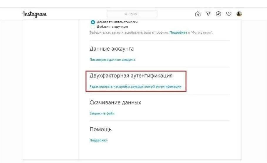Click the Помощь heading
The image size is (267, 163).
coord(101,129)
